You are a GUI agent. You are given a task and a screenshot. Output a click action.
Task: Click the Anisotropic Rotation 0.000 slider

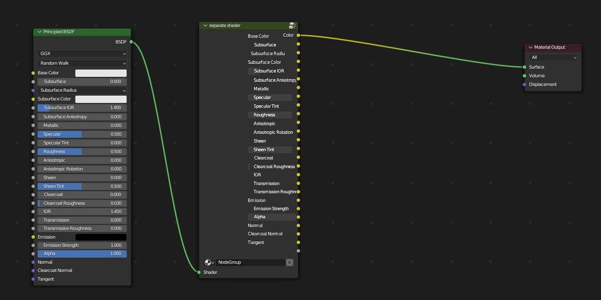point(82,169)
